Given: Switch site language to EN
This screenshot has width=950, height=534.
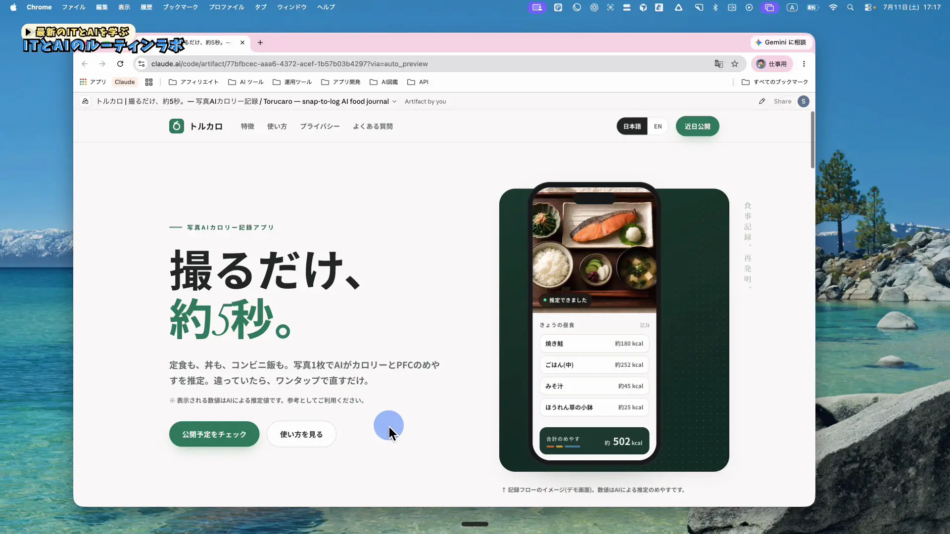Looking at the screenshot, I should point(658,127).
